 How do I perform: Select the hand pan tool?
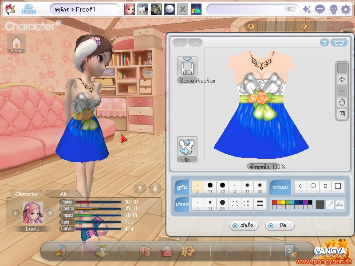342,102
